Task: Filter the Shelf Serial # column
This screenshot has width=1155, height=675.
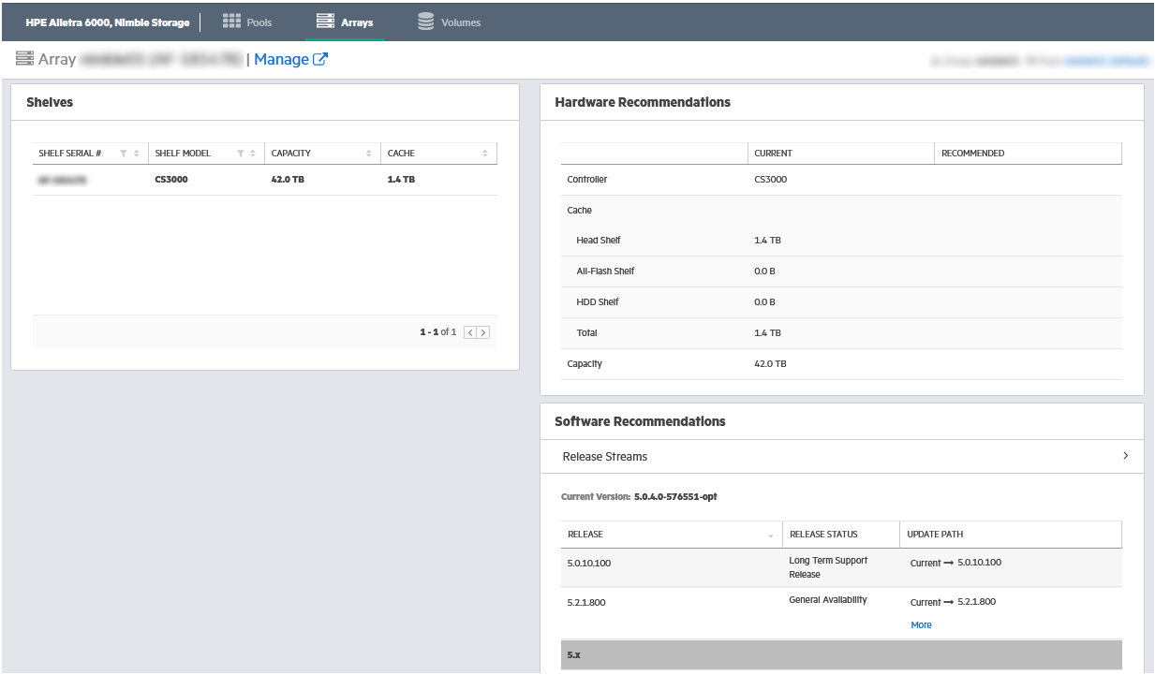Action: pyautogui.click(x=123, y=154)
